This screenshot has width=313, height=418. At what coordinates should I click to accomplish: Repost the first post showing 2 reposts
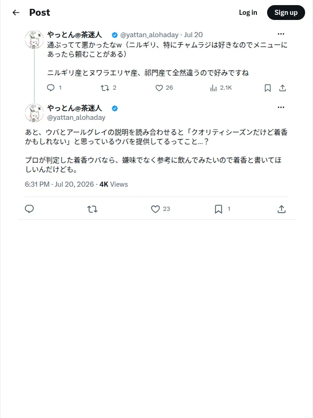[109, 88]
